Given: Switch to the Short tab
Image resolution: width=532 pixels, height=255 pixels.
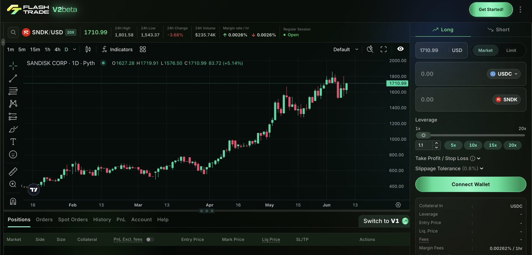Looking at the screenshot, I should (x=498, y=30).
